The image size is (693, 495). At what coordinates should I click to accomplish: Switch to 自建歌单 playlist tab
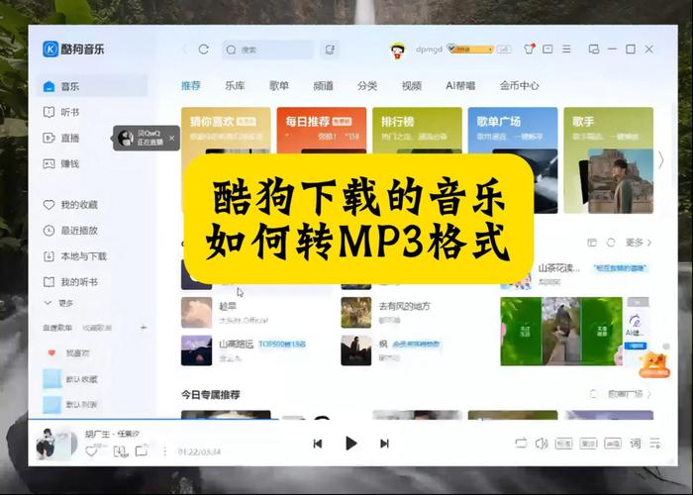[x=57, y=328]
